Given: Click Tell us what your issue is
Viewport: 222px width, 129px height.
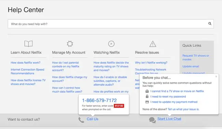Looking at the screenshot, I should point(183,109).
